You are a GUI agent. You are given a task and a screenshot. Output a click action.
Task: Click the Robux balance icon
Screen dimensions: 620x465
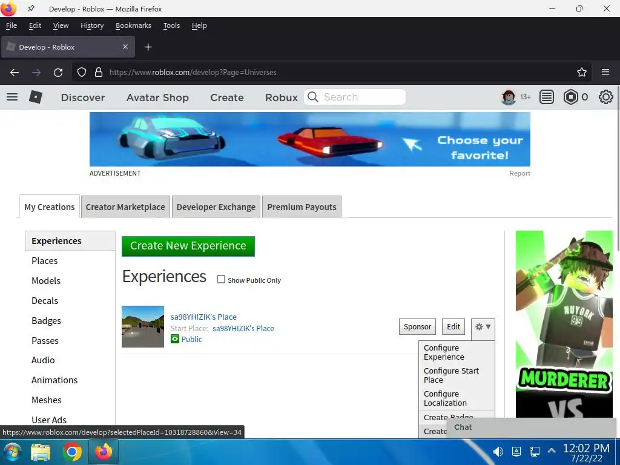pyautogui.click(x=570, y=97)
